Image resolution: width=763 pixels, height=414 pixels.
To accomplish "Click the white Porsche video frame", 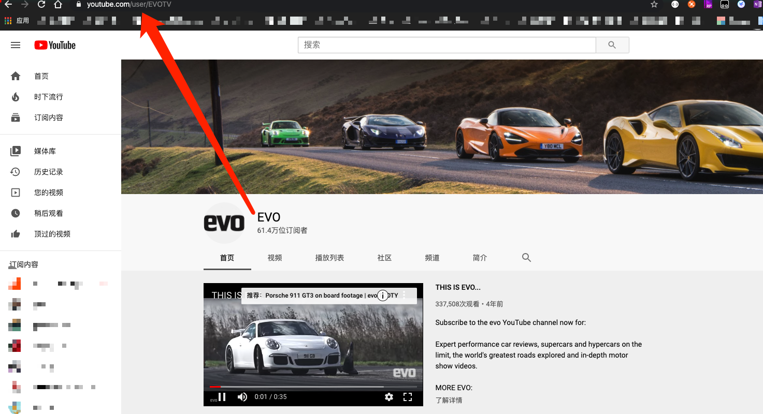I will [313, 344].
